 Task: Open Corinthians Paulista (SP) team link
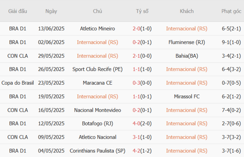[x=98, y=151]
